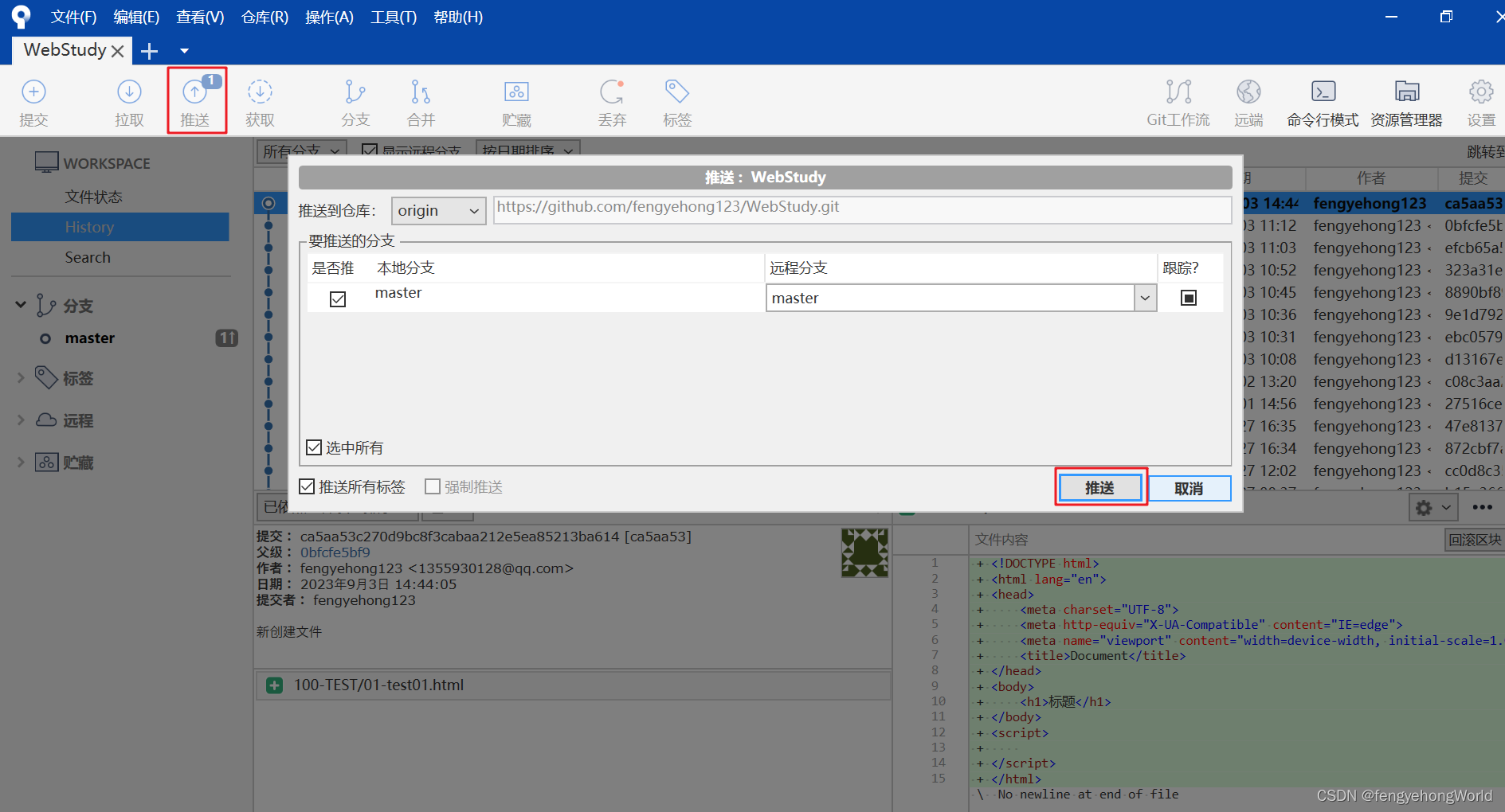Click the SourceTree logo icon

(x=21, y=17)
